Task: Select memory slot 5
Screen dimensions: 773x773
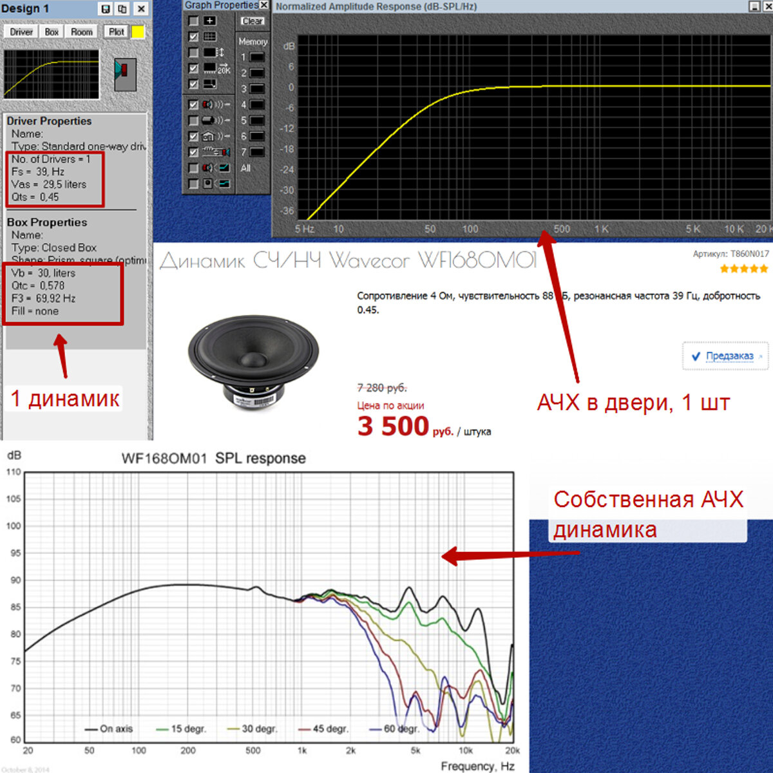Action: [257, 120]
